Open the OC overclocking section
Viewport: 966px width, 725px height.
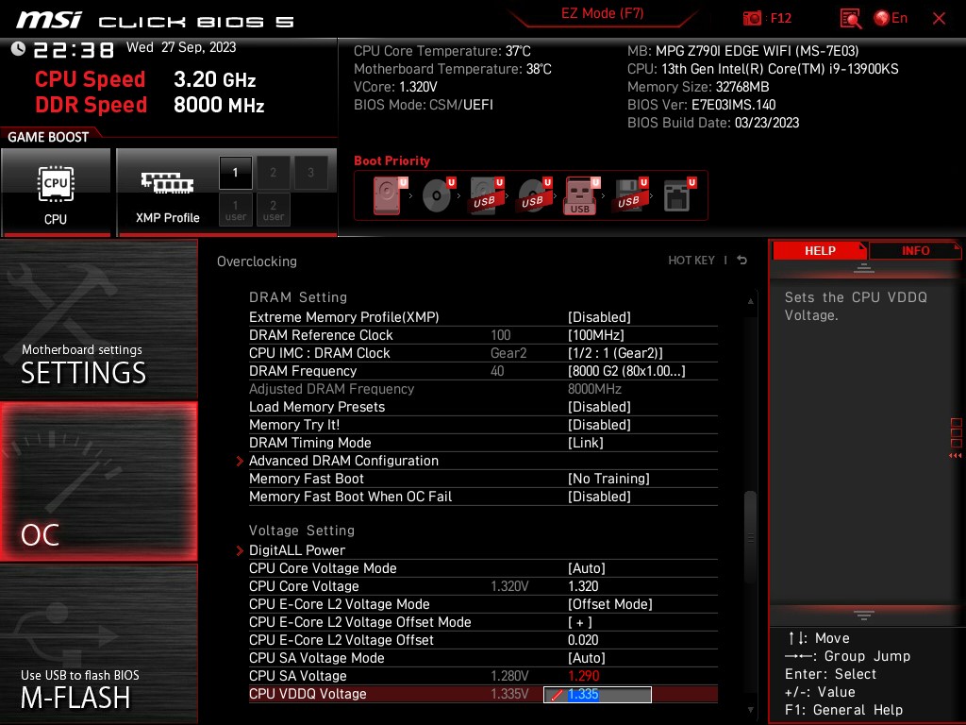pos(98,481)
